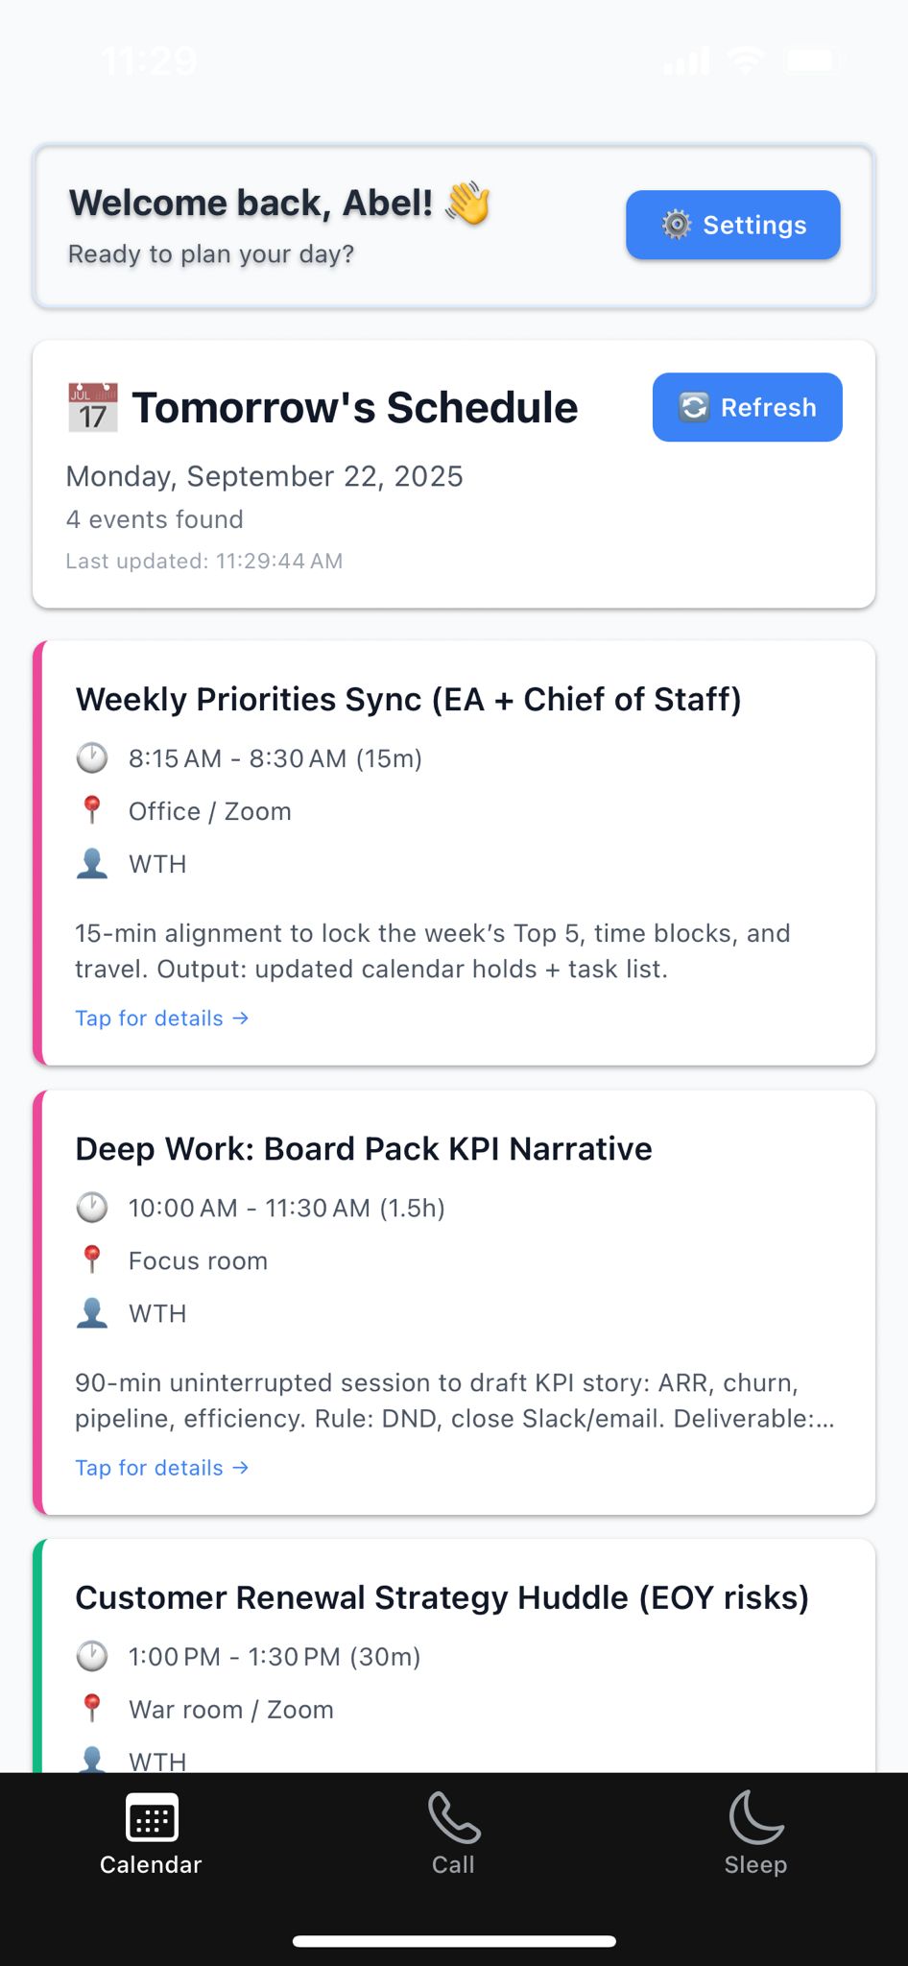Image resolution: width=908 pixels, height=1966 pixels.
Task: Tap the pin icon for Focus room
Action: (x=91, y=1259)
